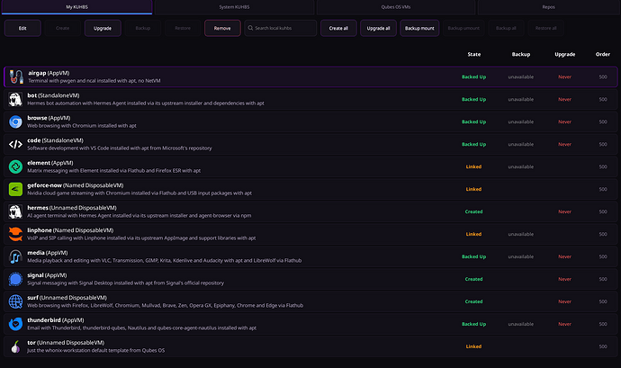Click the Edit button
621x368 pixels.
point(22,28)
